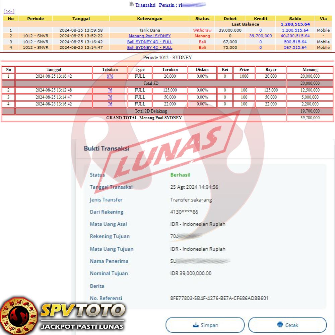
Task: Click the SPVTOTO logo text
Action: click(x=82, y=311)
